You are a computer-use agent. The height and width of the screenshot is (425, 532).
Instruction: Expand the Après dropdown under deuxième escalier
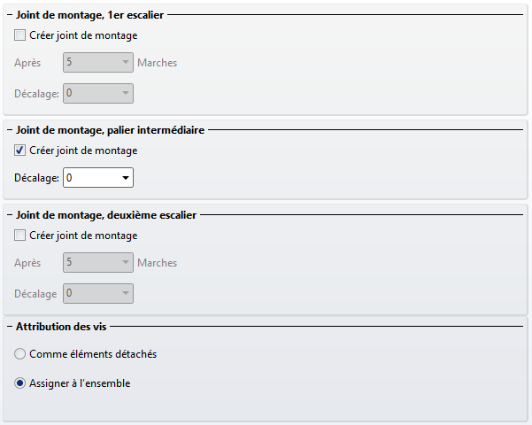coord(125,263)
